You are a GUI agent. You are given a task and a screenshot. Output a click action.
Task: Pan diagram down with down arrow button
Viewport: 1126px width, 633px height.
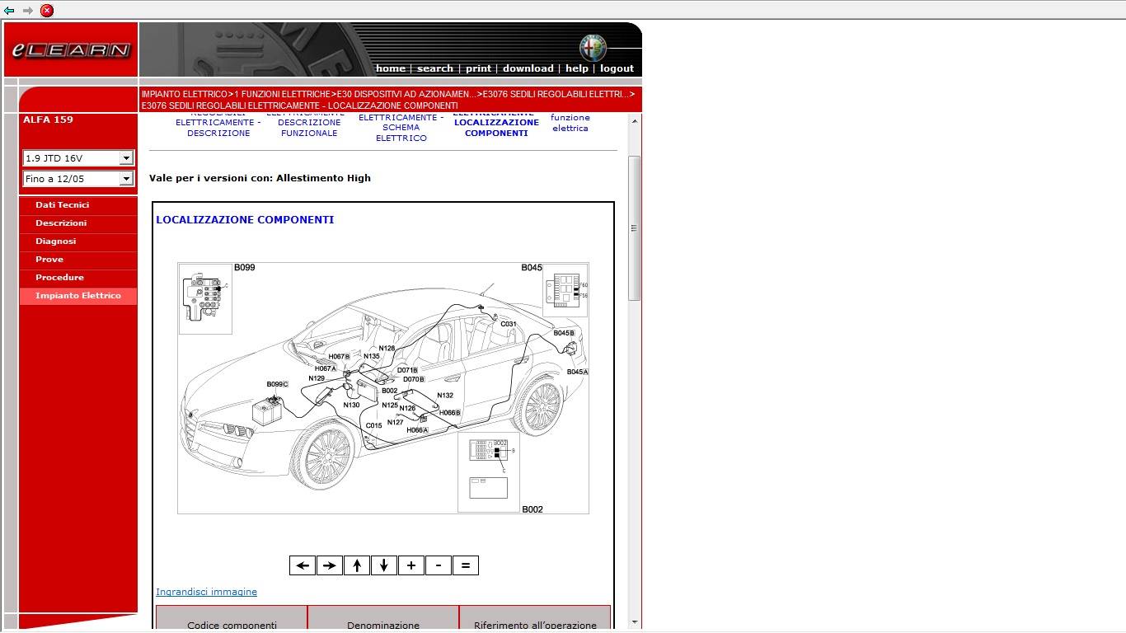click(x=384, y=565)
